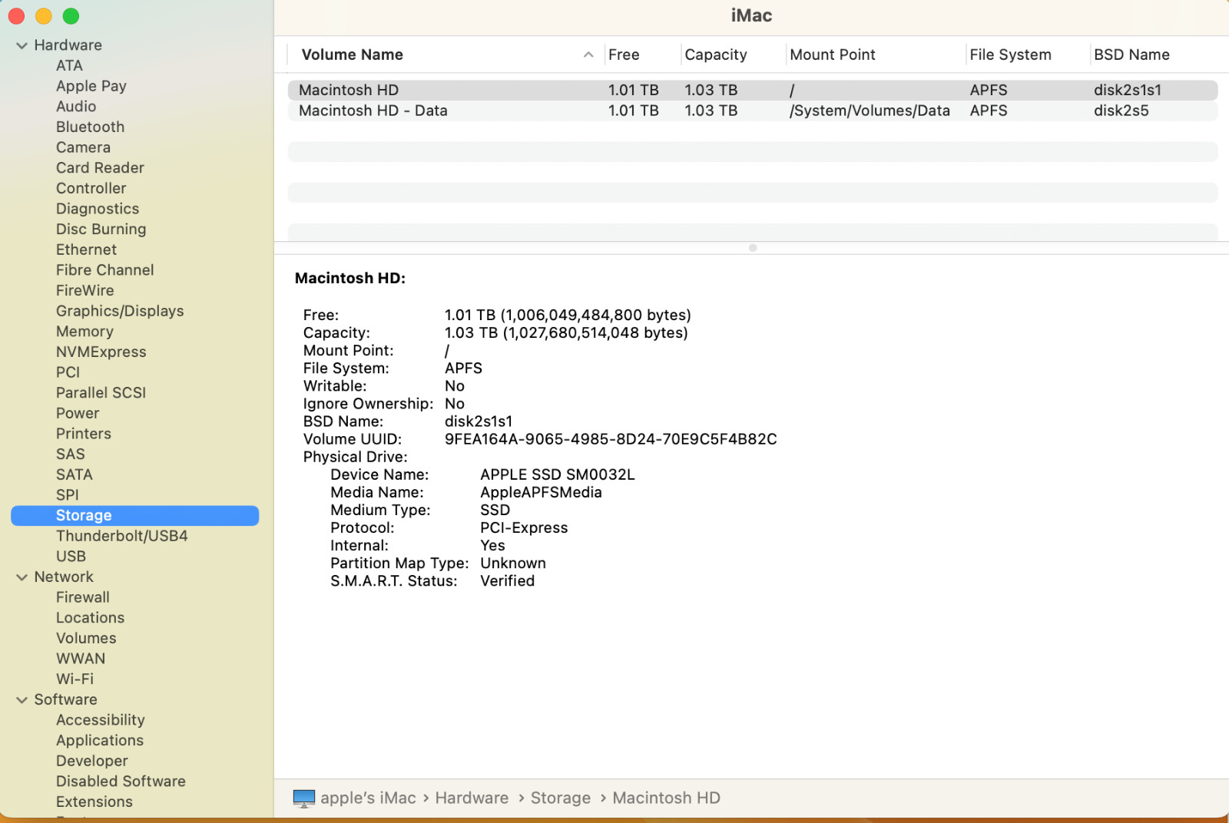This screenshot has width=1229, height=823.
Task: Select FireWire in the sidebar
Action: click(x=84, y=290)
